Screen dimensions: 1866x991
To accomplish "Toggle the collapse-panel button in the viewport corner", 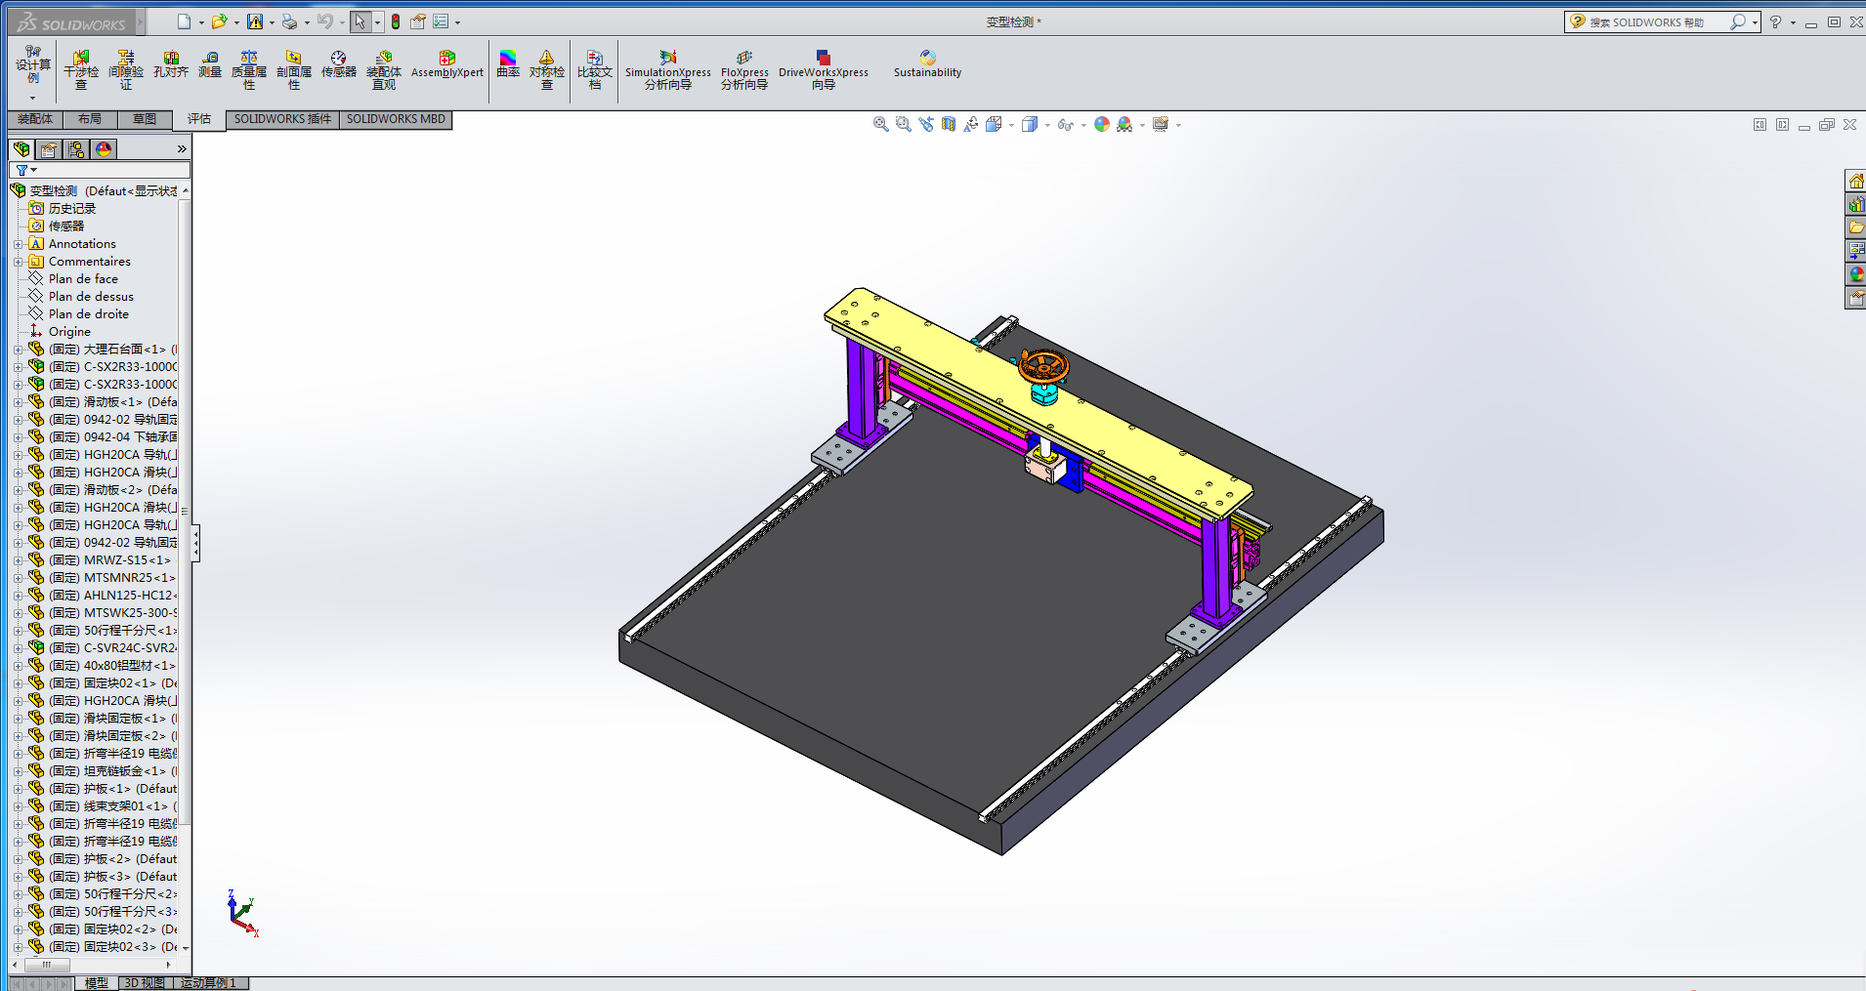I will (1760, 125).
